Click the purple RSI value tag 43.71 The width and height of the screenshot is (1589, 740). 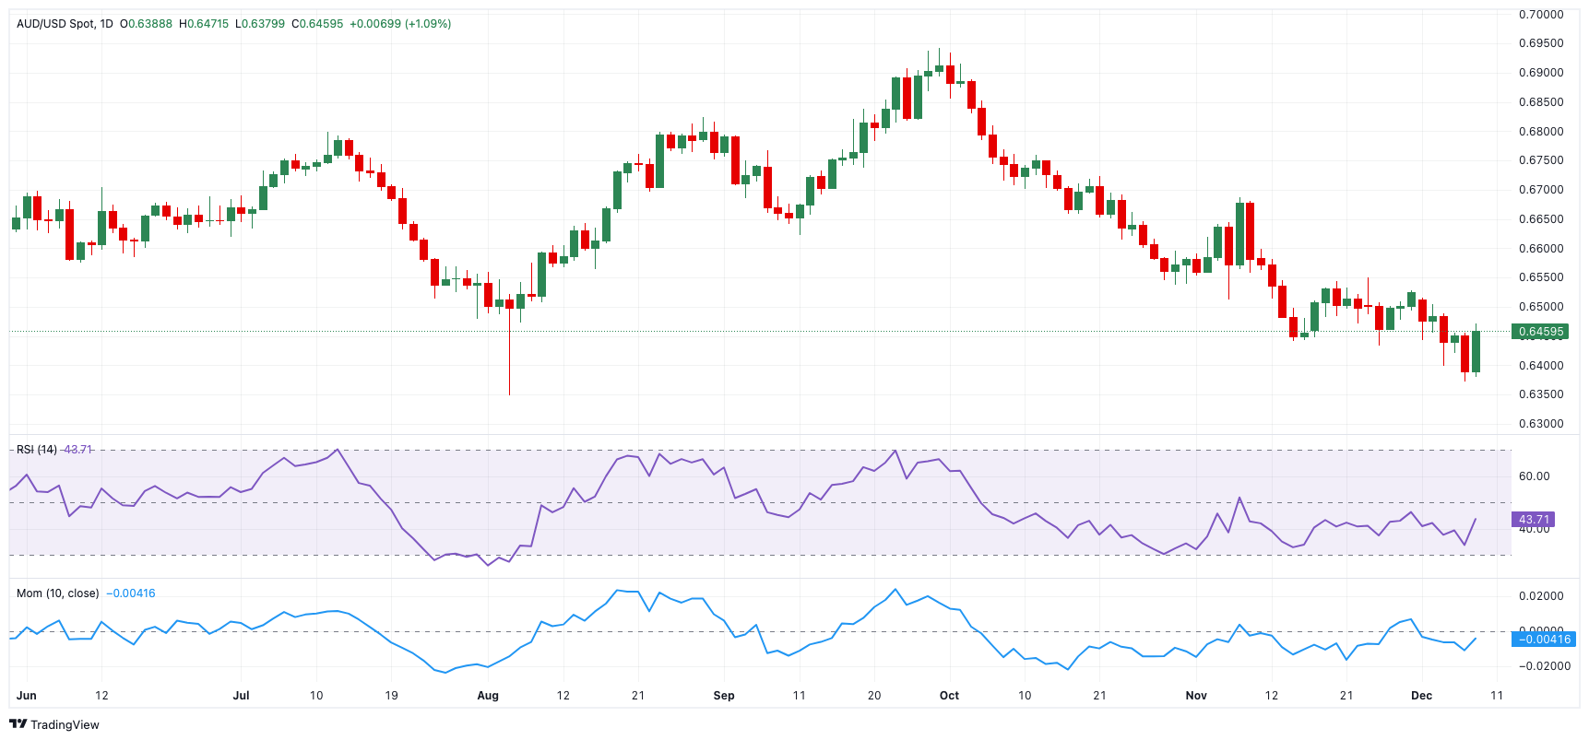pos(1534,520)
